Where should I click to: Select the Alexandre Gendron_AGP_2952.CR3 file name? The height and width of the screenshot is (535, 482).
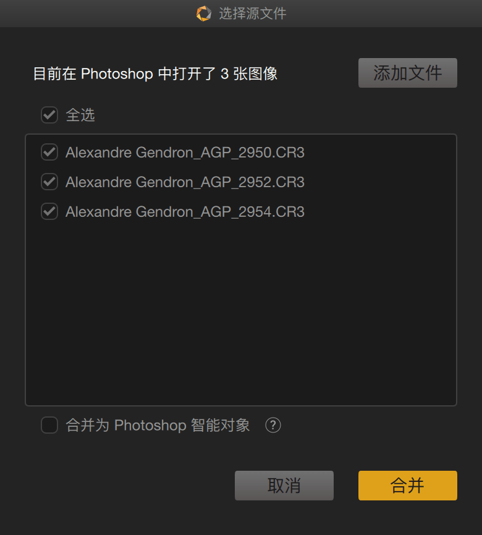(x=185, y=182)
